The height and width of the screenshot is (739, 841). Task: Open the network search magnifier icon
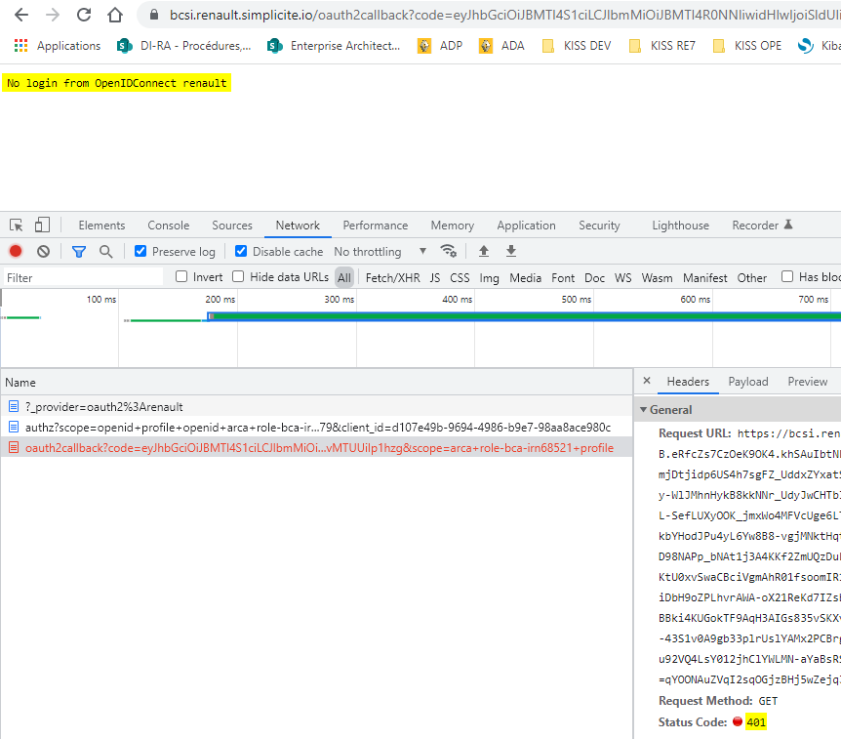coord(106,251)
